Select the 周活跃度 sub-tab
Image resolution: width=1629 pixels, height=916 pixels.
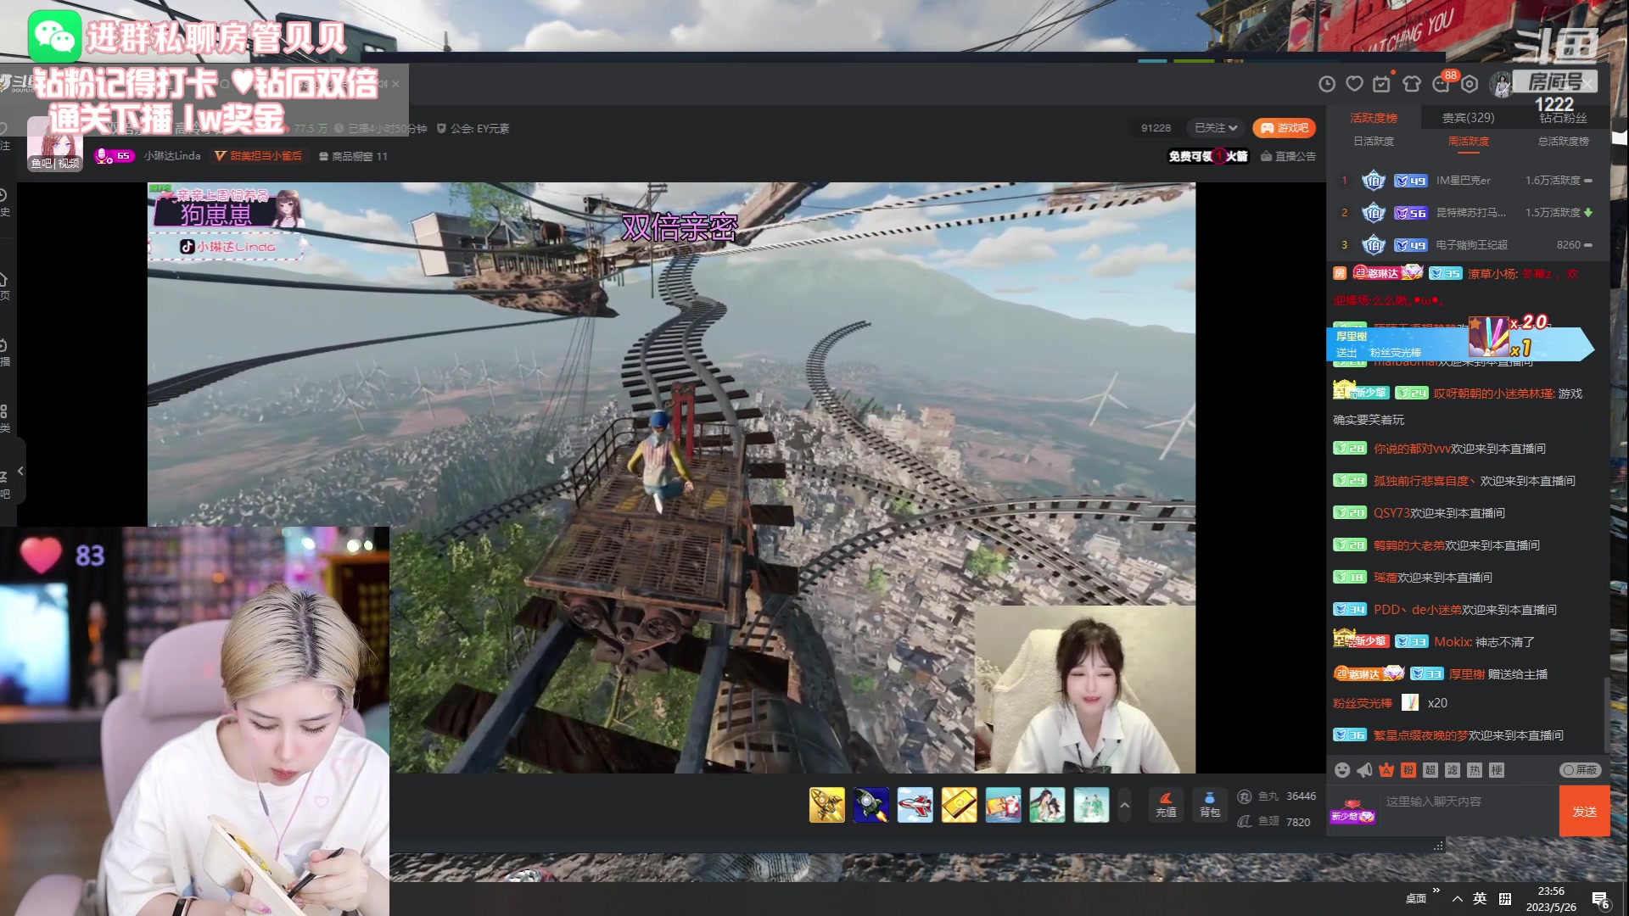(1469, 142)
